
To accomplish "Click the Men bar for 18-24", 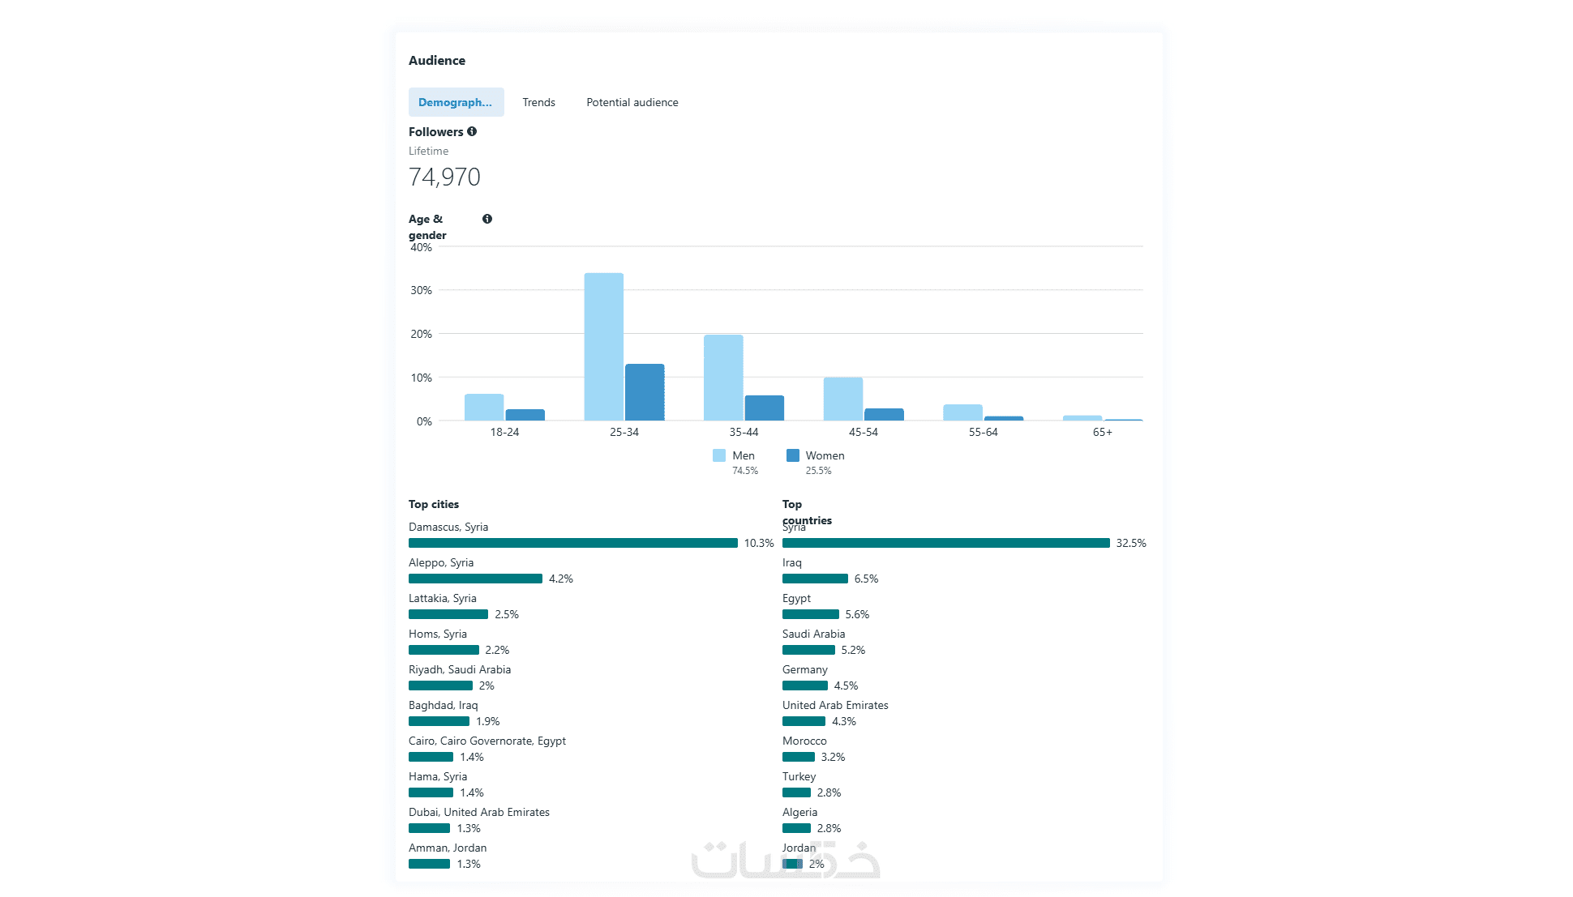I will click(484, 408).
